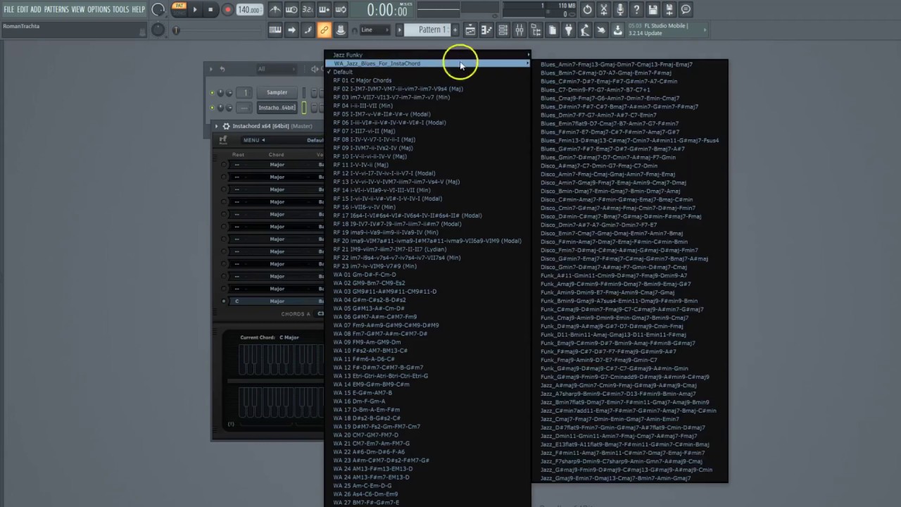Open the channel rack view icon

click(x=503, y=30)
